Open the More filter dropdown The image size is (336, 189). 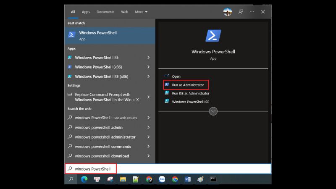point(141,12)
